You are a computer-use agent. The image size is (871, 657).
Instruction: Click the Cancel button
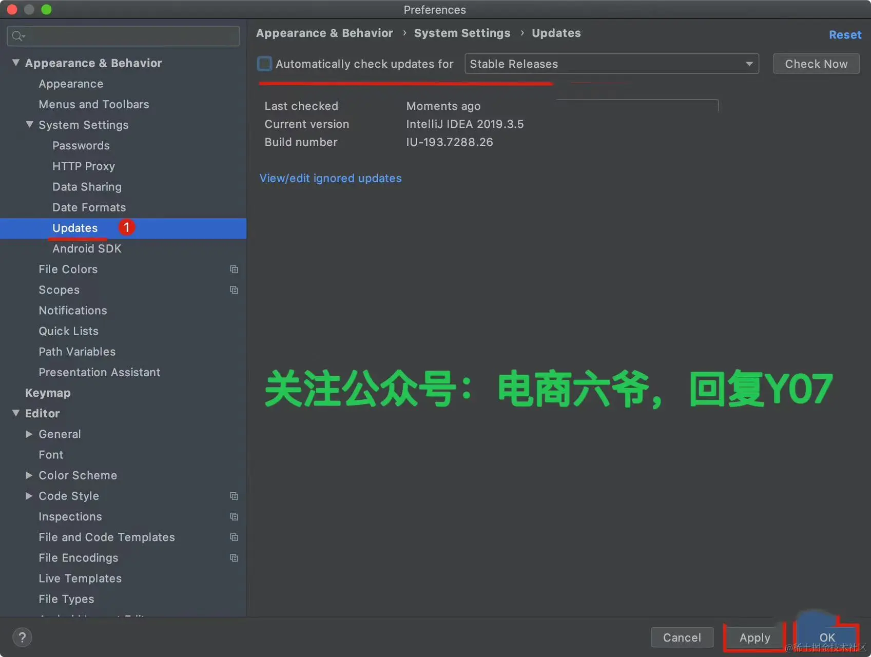click(x=682, y=637)
